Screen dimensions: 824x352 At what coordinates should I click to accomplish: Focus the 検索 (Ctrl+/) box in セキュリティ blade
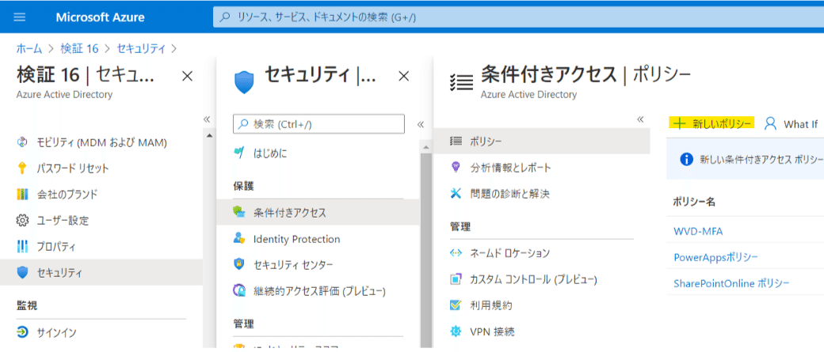coord(319,124)
